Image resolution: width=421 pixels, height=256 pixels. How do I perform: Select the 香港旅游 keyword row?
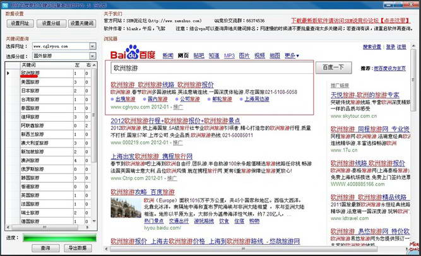pos(49,187)
